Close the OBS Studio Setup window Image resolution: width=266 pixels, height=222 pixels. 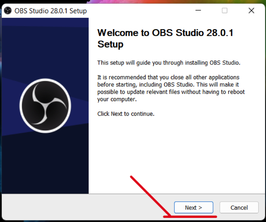coord(251,11)
